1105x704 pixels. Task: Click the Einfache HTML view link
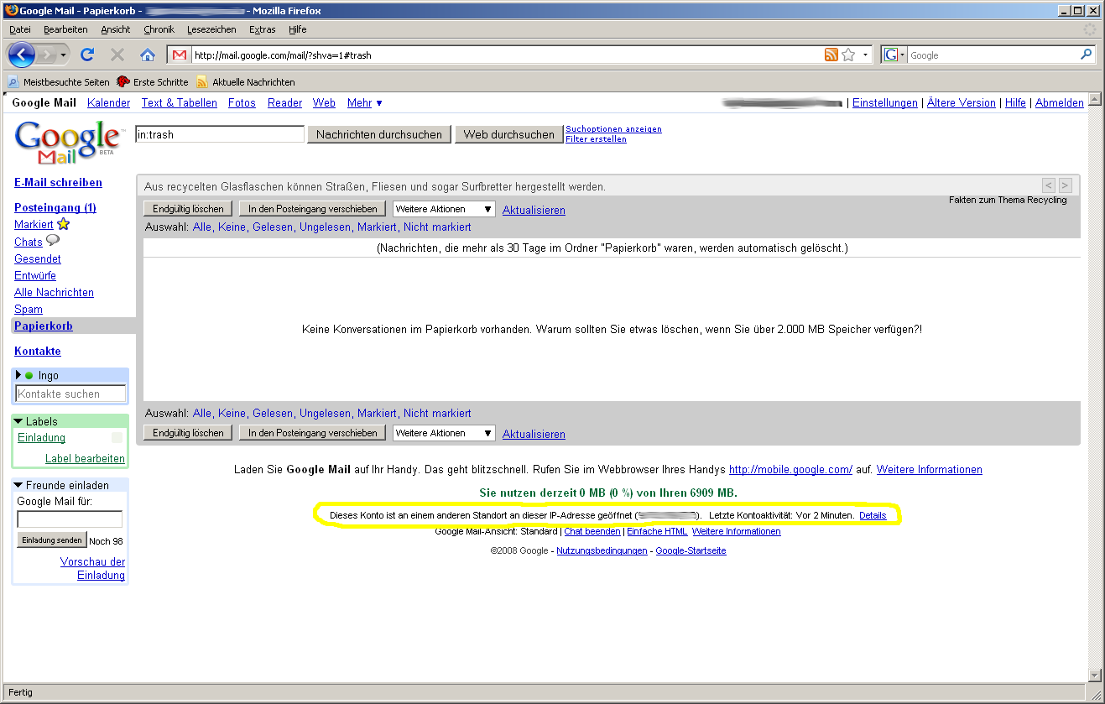tap(657, 531)
